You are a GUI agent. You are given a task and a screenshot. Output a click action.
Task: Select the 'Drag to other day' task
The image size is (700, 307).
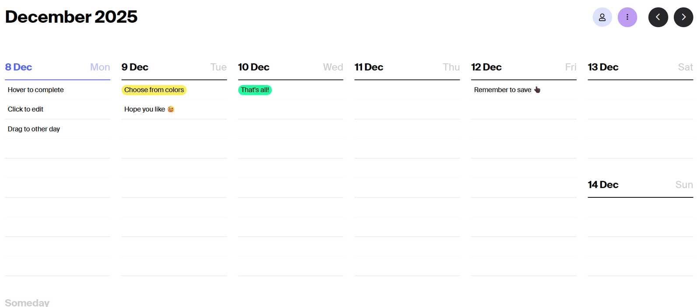click(34, 129)
